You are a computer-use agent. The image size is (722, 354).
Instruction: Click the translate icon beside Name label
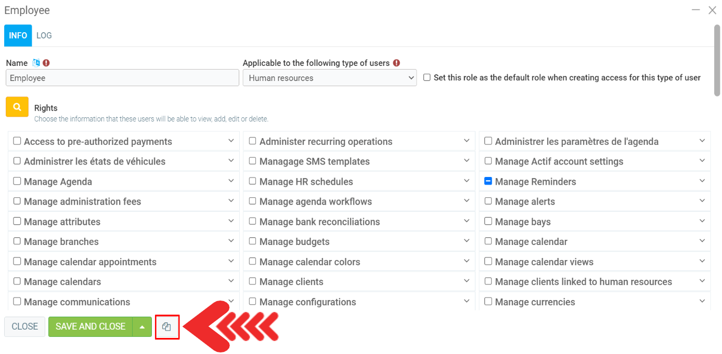(x=36, y=63)
